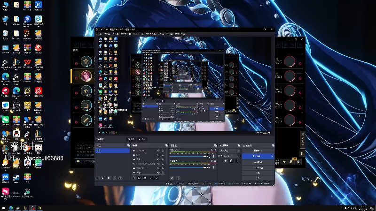Click the top streaming button in Controls

258,151
